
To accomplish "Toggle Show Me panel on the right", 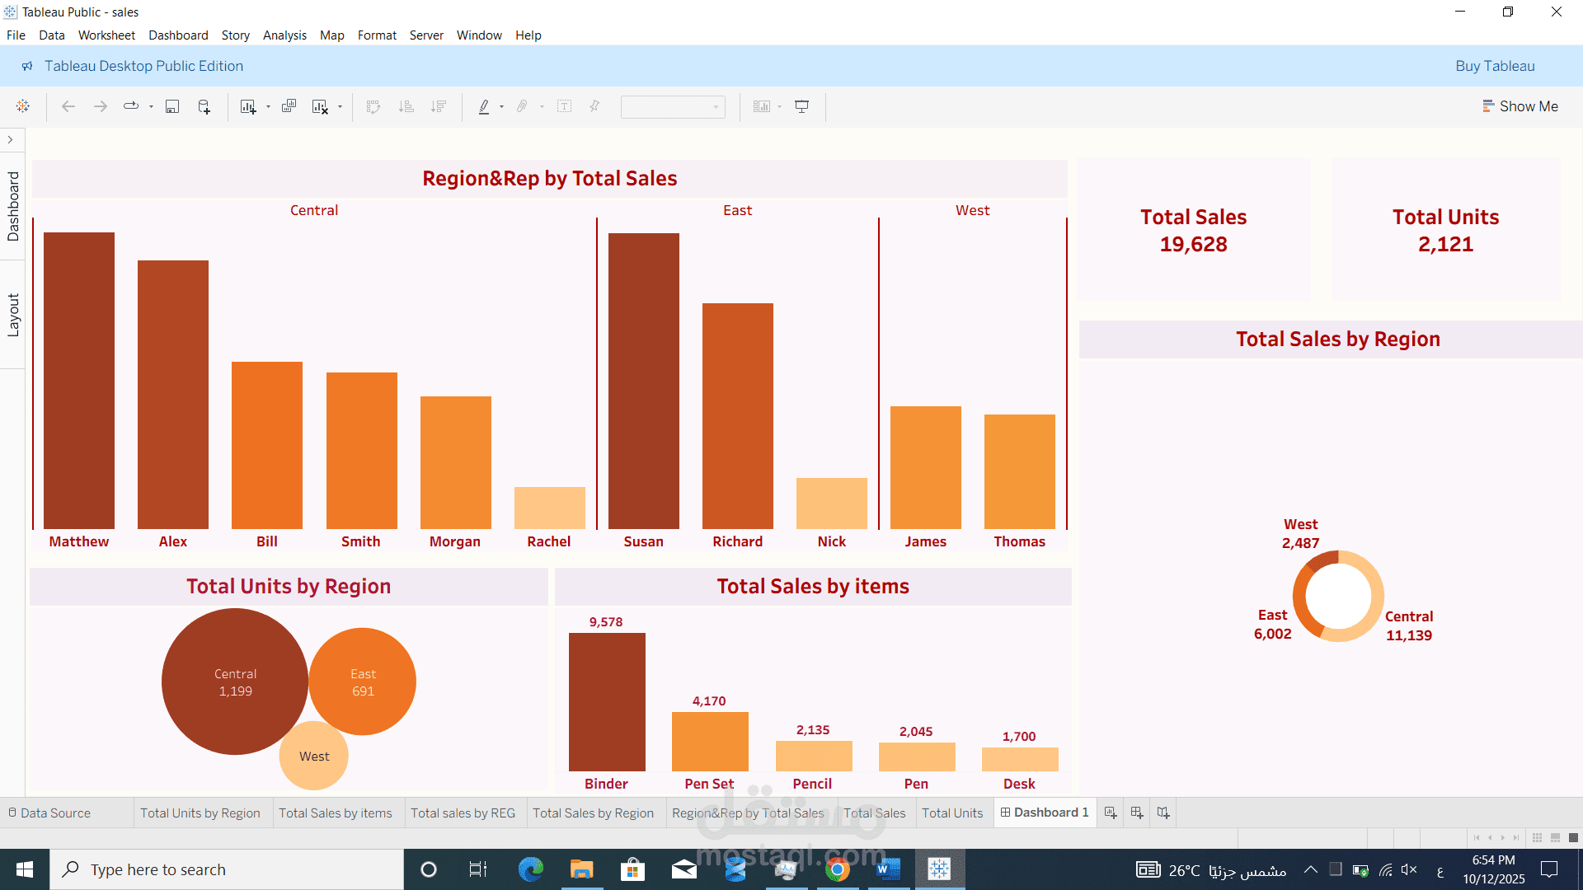I will point(1520,106).
